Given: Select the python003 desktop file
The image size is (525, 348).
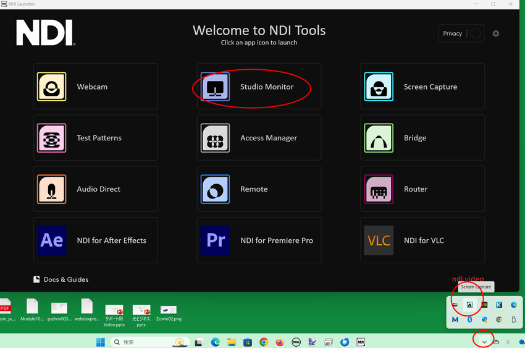Looking at the screenshot, I should (x=59, y=312).
